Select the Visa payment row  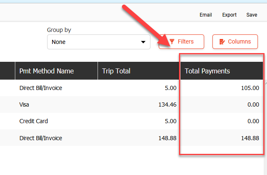pyautogui.click(x=131, y=105)
